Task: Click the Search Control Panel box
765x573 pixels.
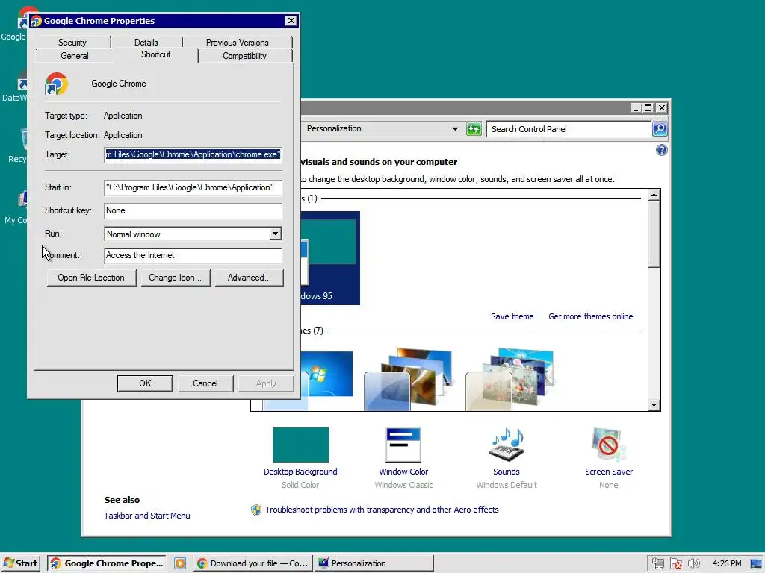Action: [x=569, y=129]
